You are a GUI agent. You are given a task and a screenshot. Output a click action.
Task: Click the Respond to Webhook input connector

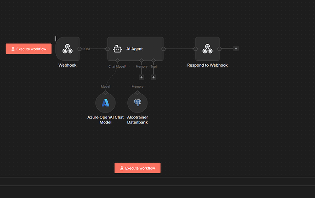pos(195,48)
